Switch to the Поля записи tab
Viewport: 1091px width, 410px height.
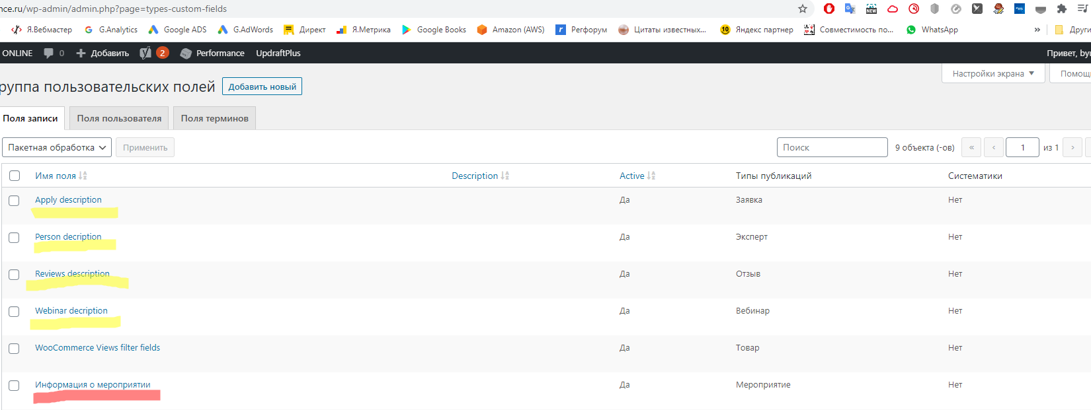point(31,118)
